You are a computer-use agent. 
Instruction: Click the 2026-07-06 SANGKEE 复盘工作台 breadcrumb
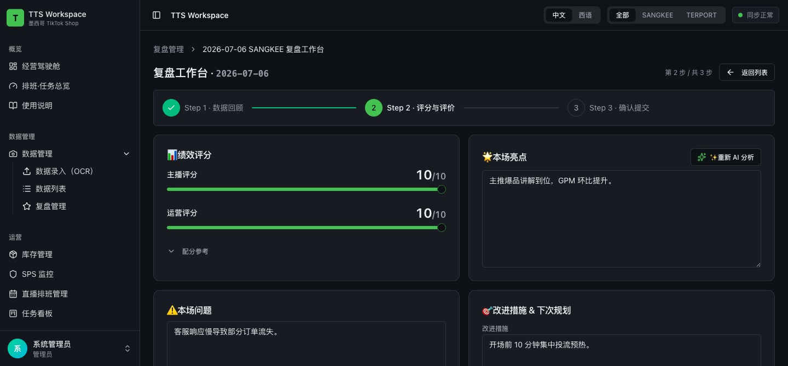pyautogui.click(x=263, y=49)
